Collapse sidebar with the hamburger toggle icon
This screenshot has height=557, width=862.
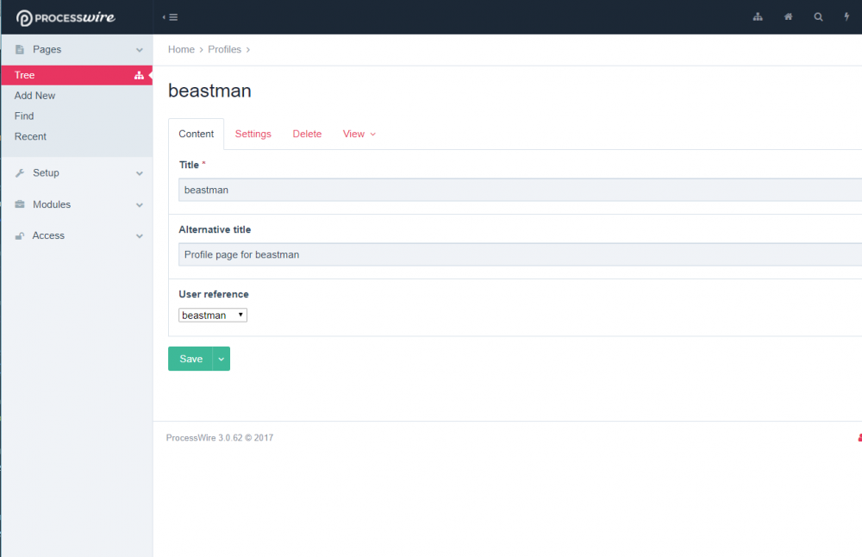click(171, 17)
